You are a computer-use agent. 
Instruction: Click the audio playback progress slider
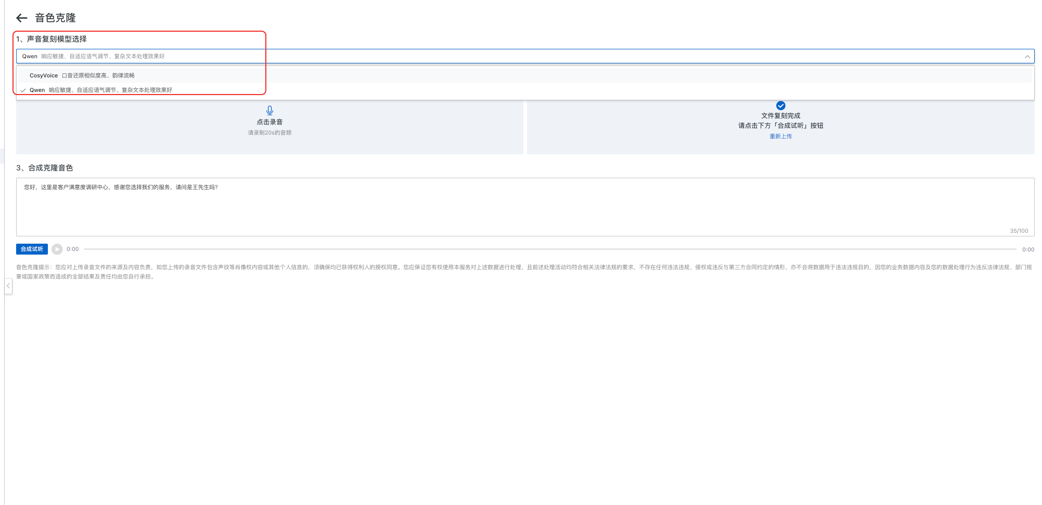tap(550, 249)
